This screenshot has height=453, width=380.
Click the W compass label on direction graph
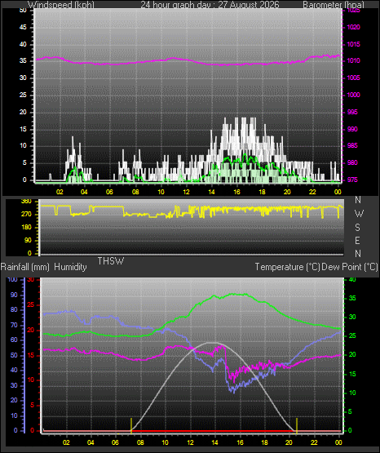tap(359, 214)
